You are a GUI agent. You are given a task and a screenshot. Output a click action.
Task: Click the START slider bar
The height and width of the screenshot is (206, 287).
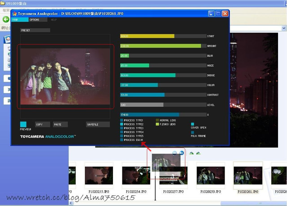[163, 36]
